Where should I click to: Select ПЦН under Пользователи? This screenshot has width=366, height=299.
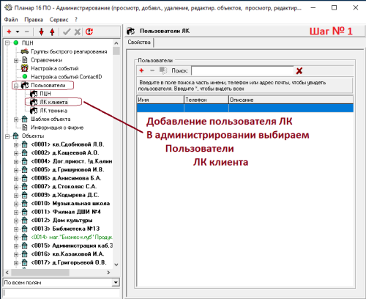coord(45,94)
